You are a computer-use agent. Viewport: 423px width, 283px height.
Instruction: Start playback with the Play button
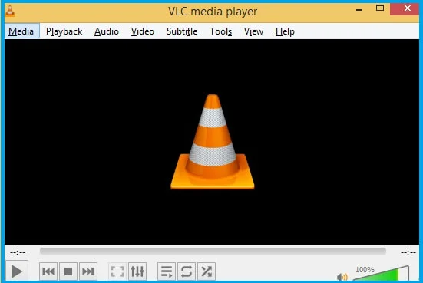click(17, 271)
